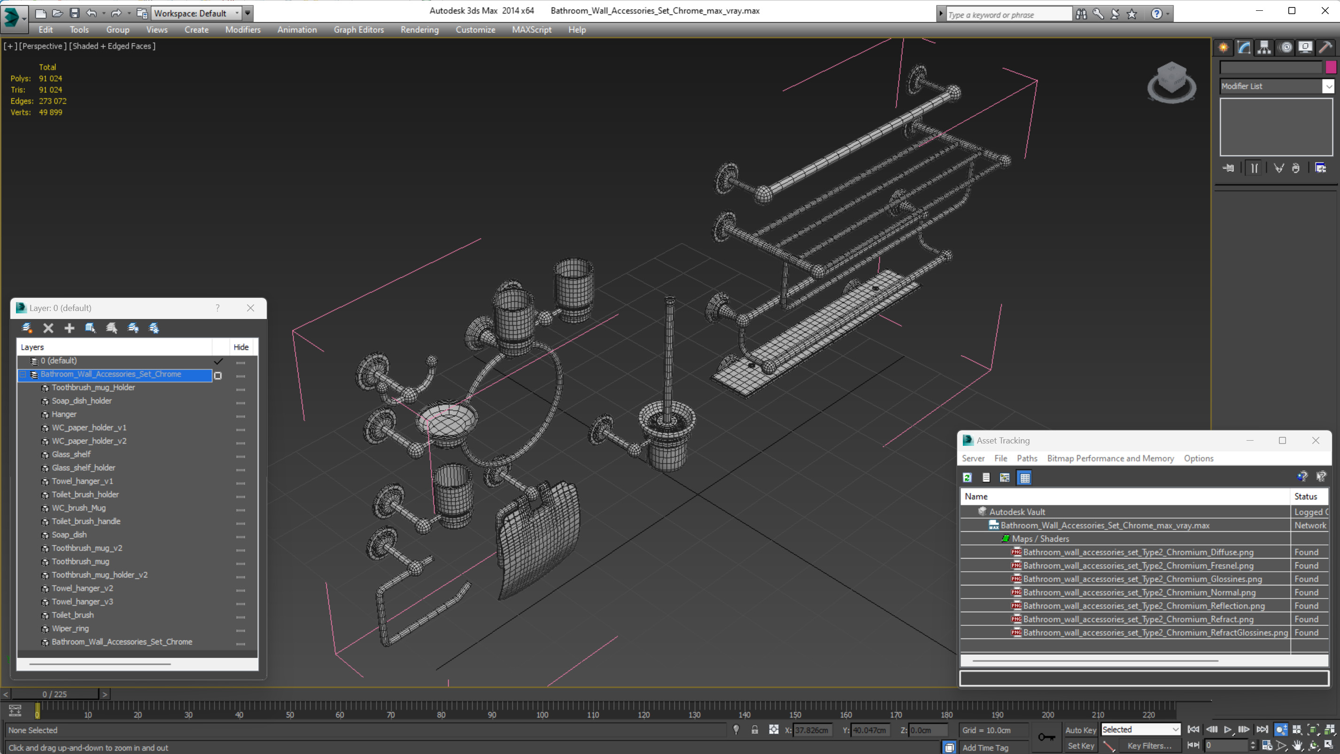Open the MAXScript menu
This screenshot has height=754, width=1340.
[531, 30]
